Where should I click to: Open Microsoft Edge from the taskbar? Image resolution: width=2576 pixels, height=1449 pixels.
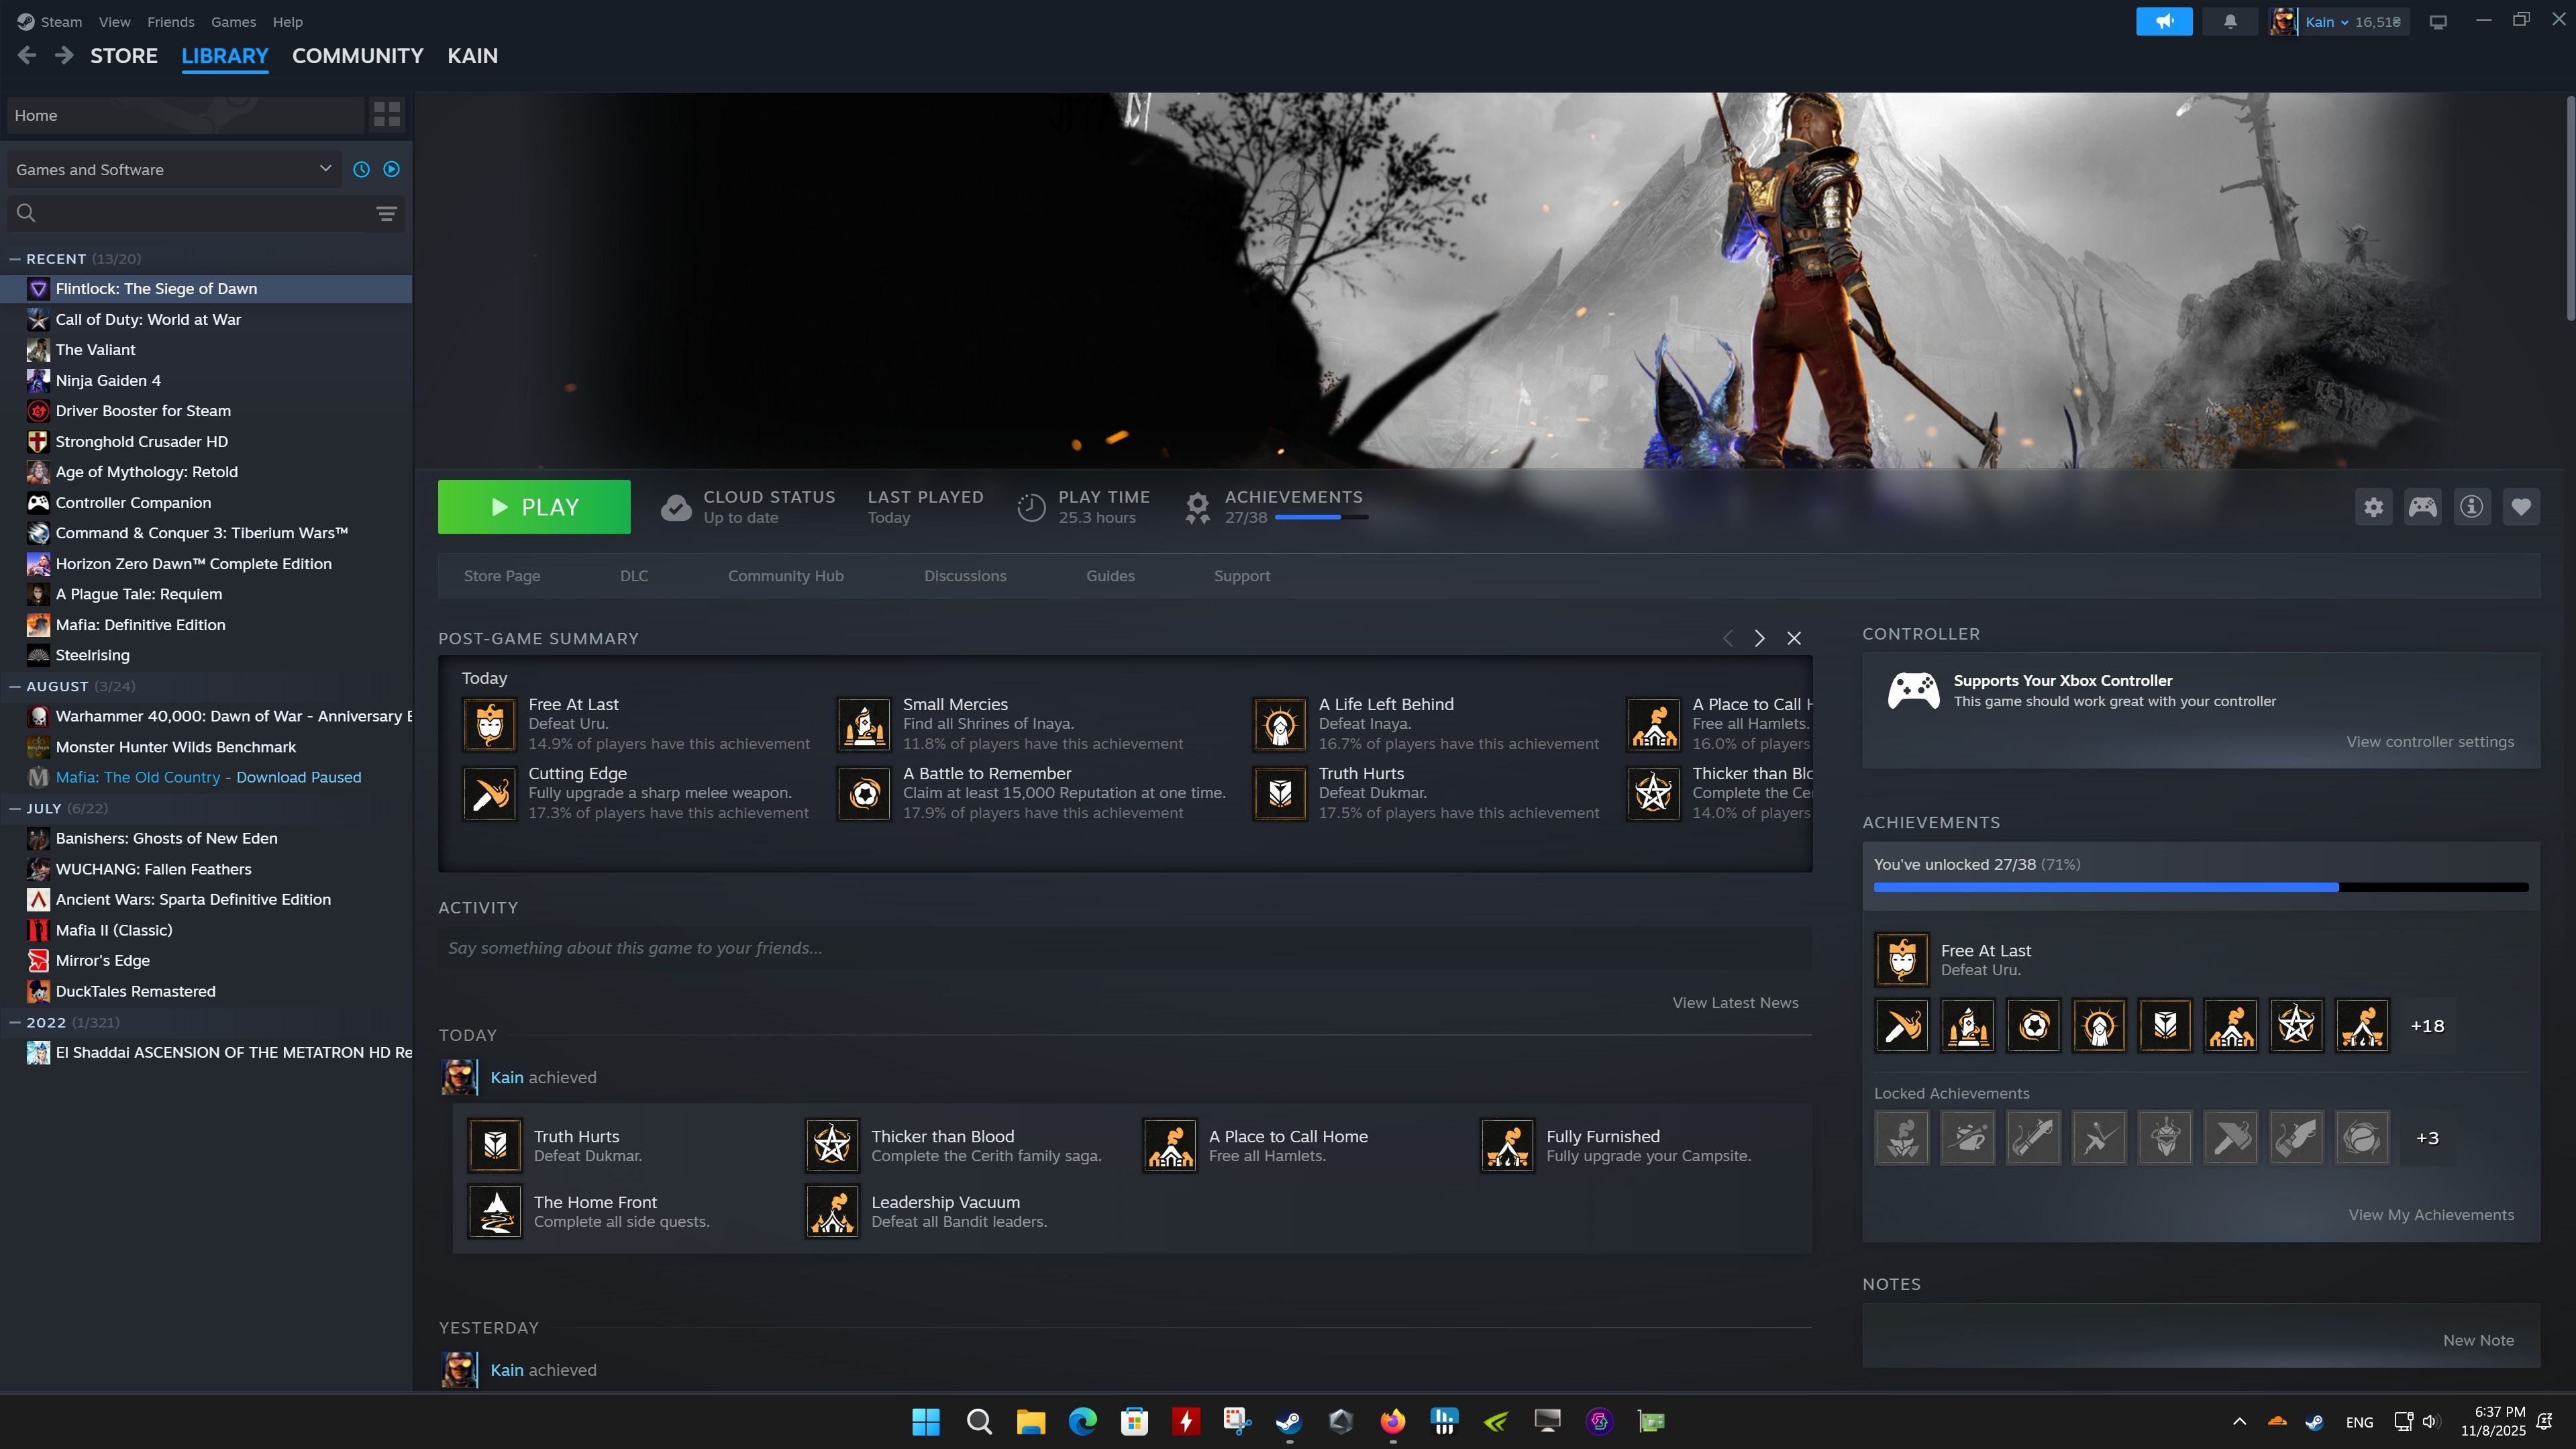tap(1082, 1421)
